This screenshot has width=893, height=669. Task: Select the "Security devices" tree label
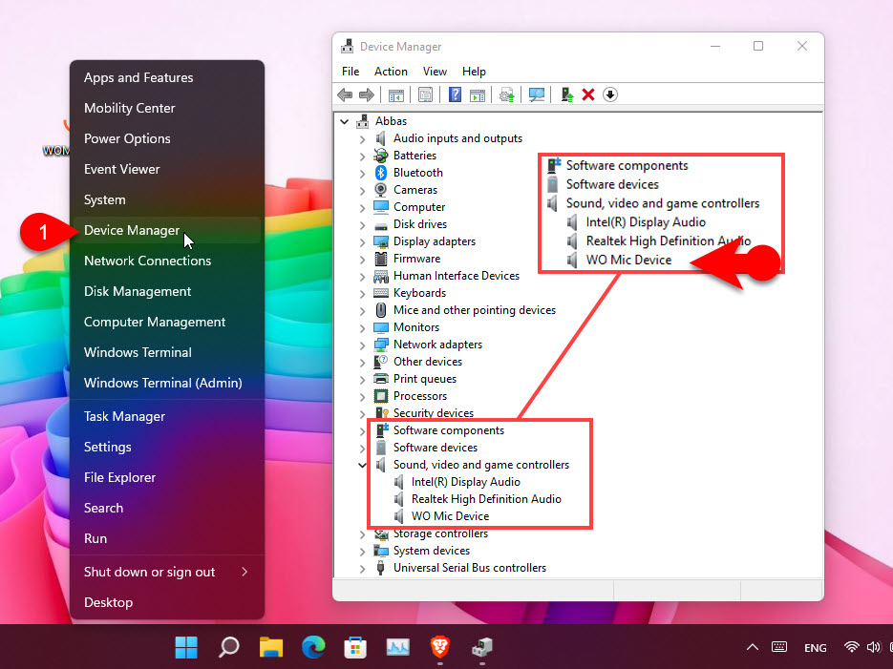434,413
